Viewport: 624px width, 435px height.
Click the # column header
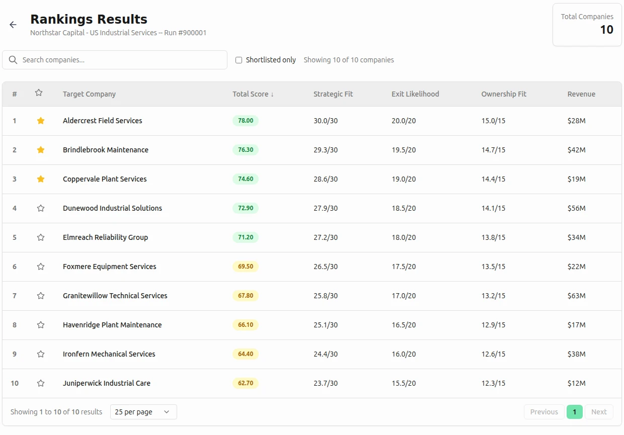click(15, 94)
